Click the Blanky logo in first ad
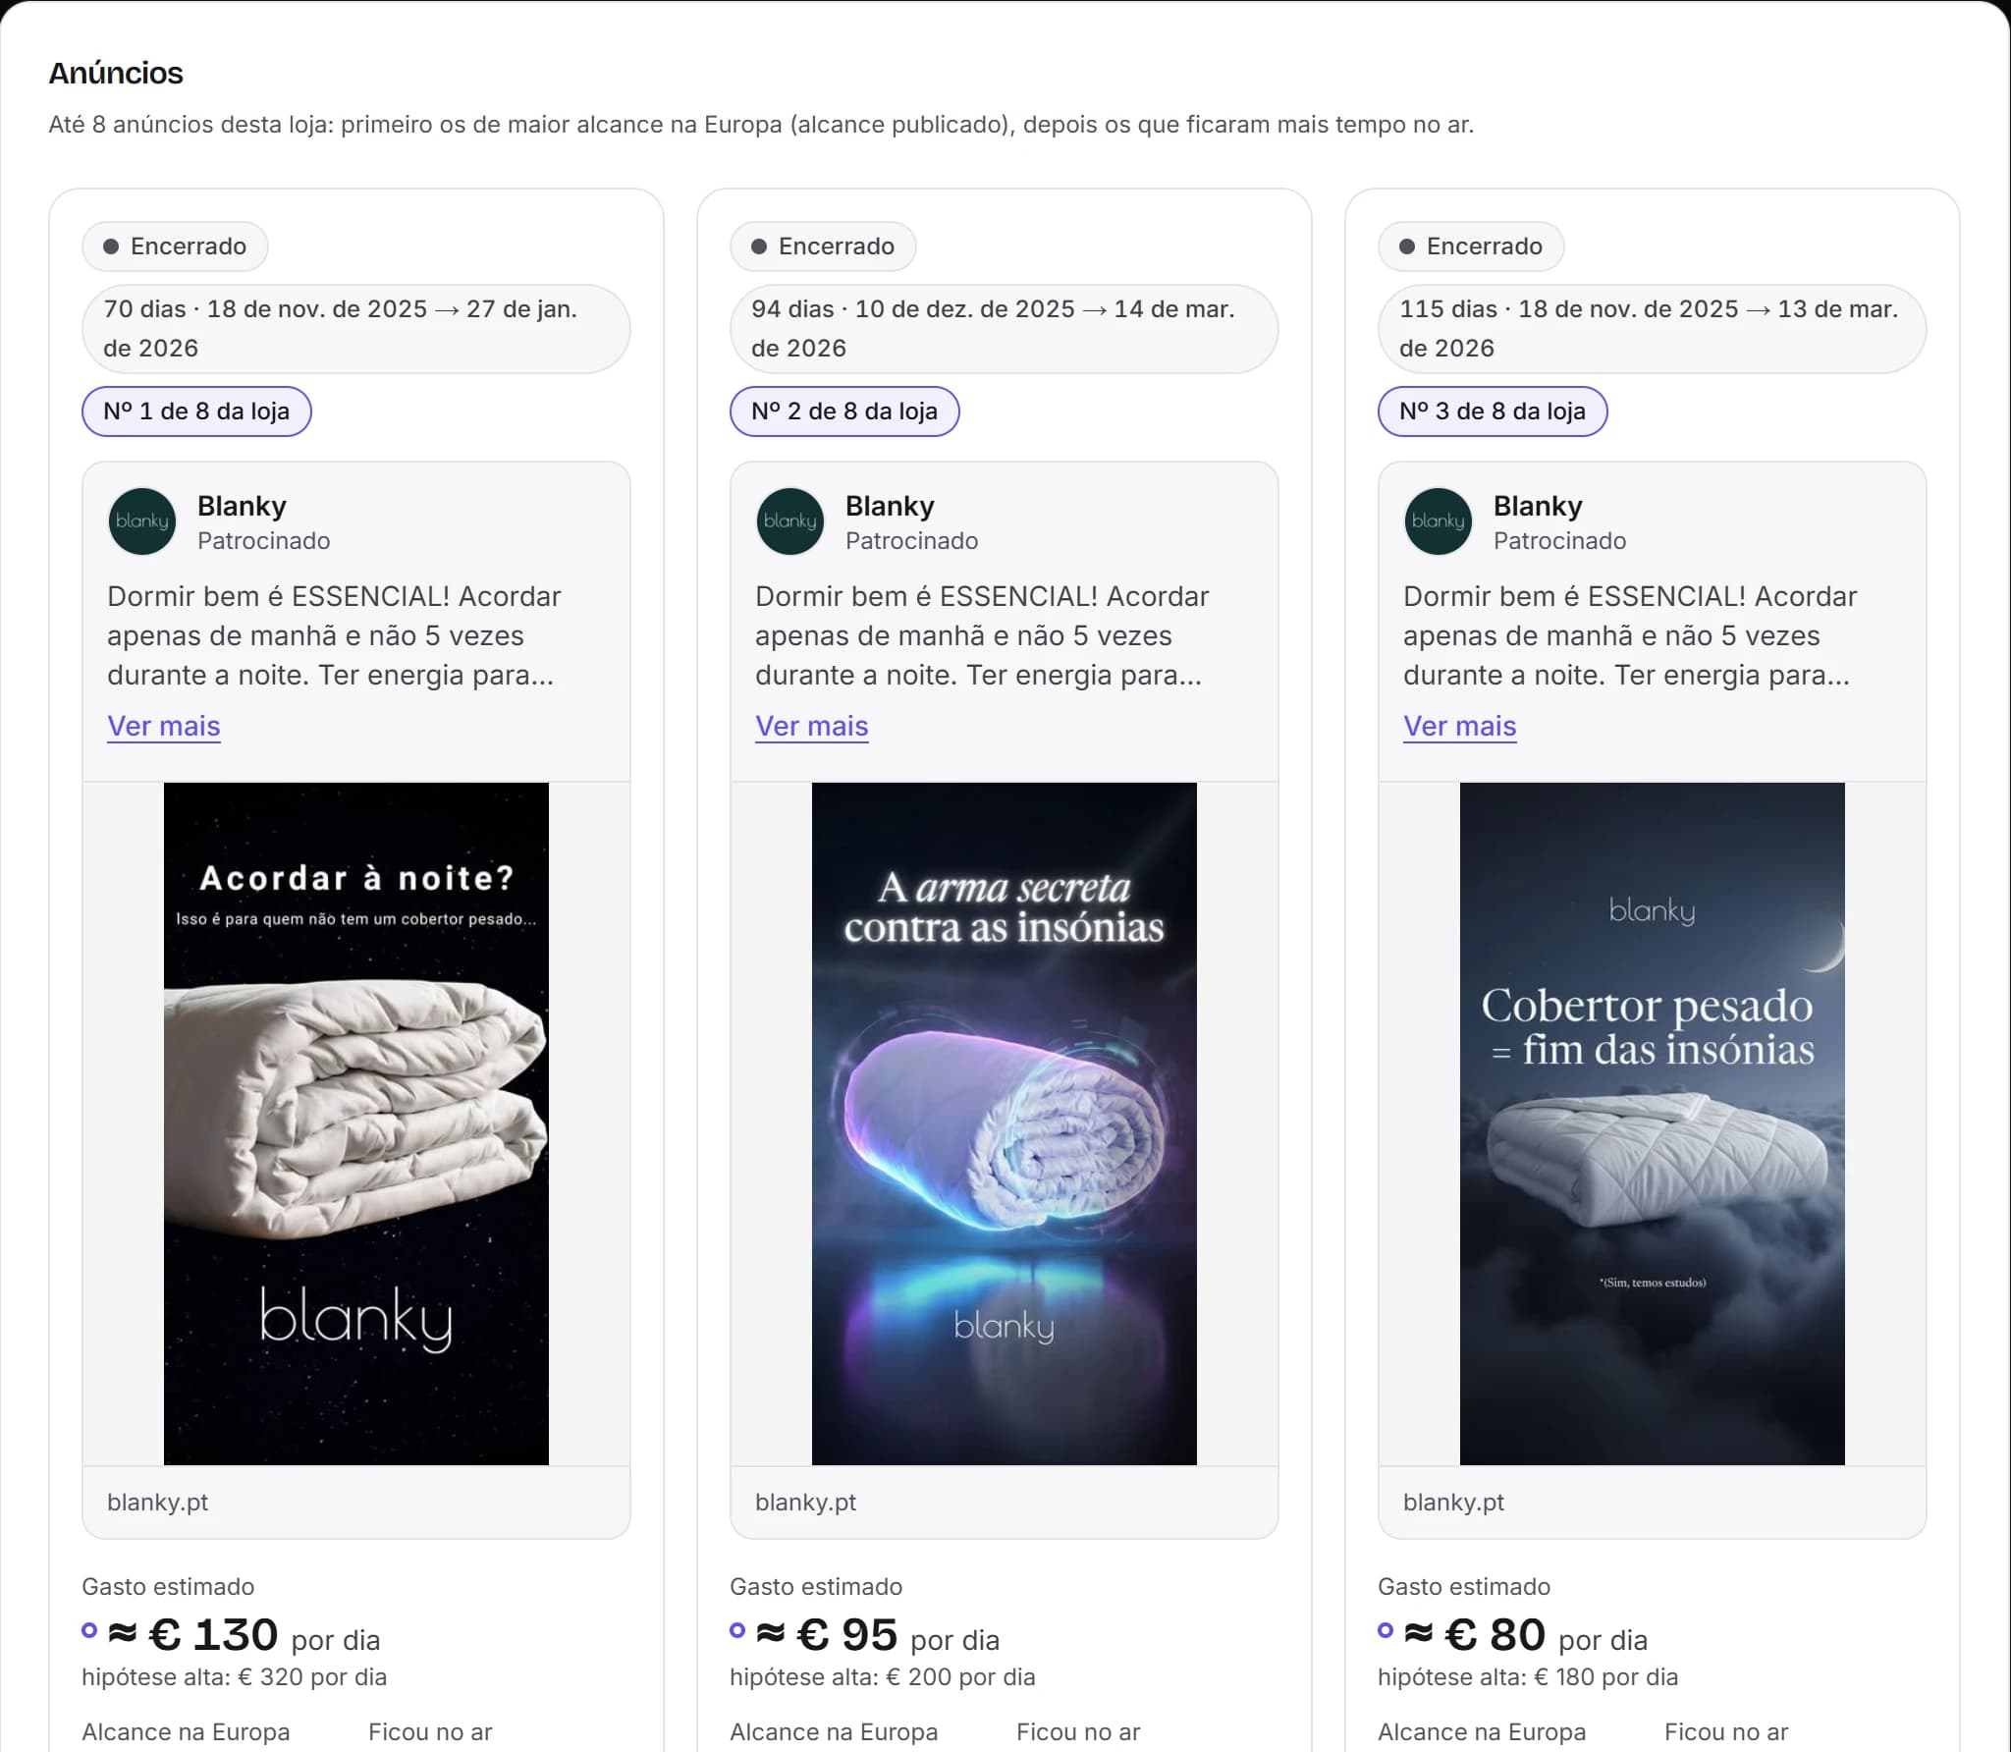 coord(142,521)
